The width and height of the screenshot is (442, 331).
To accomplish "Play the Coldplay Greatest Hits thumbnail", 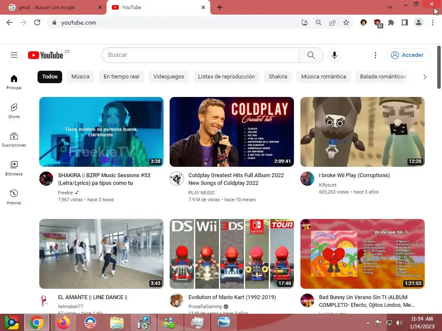I will [232, 132].
